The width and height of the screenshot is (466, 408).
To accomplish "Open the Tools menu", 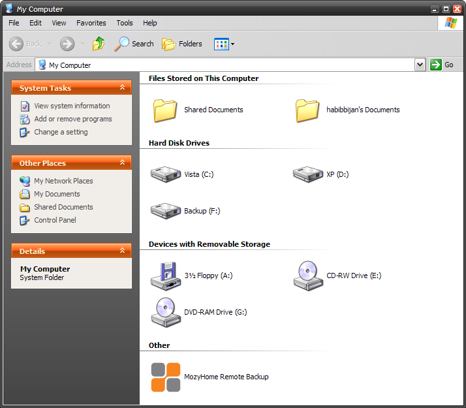I will pyautogui.click(x=125, y=23).
